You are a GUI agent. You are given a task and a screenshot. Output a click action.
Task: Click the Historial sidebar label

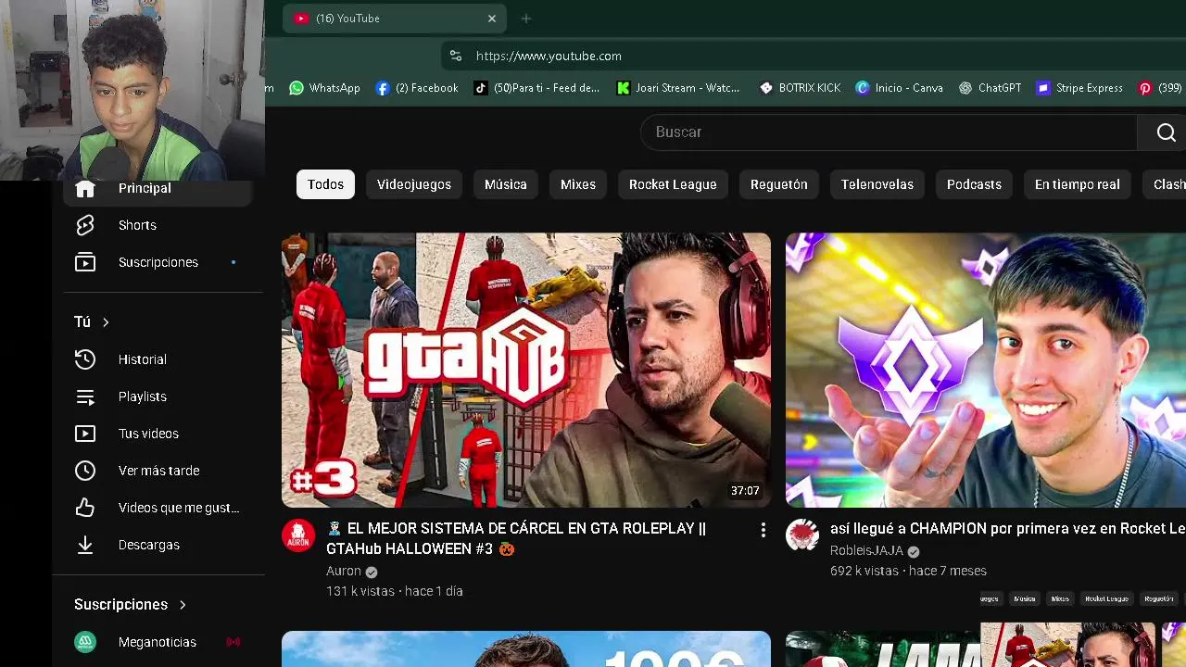143,359
